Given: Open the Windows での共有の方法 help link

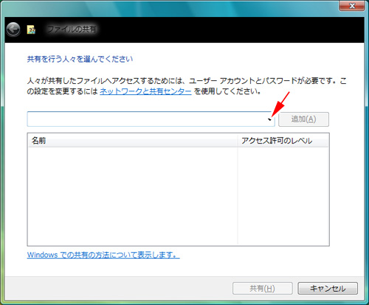Looking at the screenshot, I should tap(103, 255).
